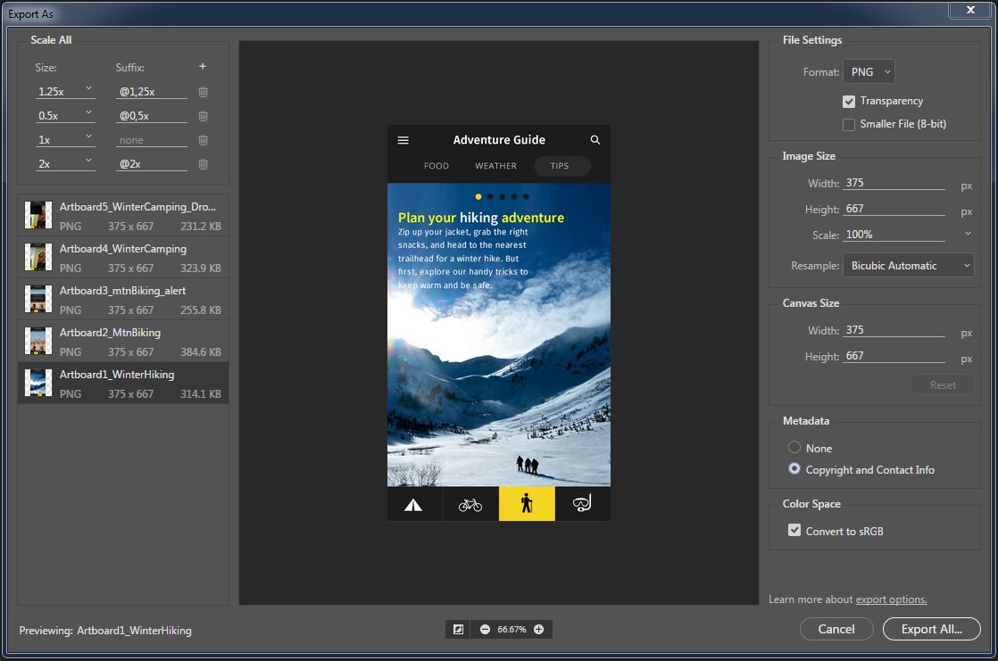Open the Format dropdown set to PNG
Screen dimensions: 998x661
869,71
